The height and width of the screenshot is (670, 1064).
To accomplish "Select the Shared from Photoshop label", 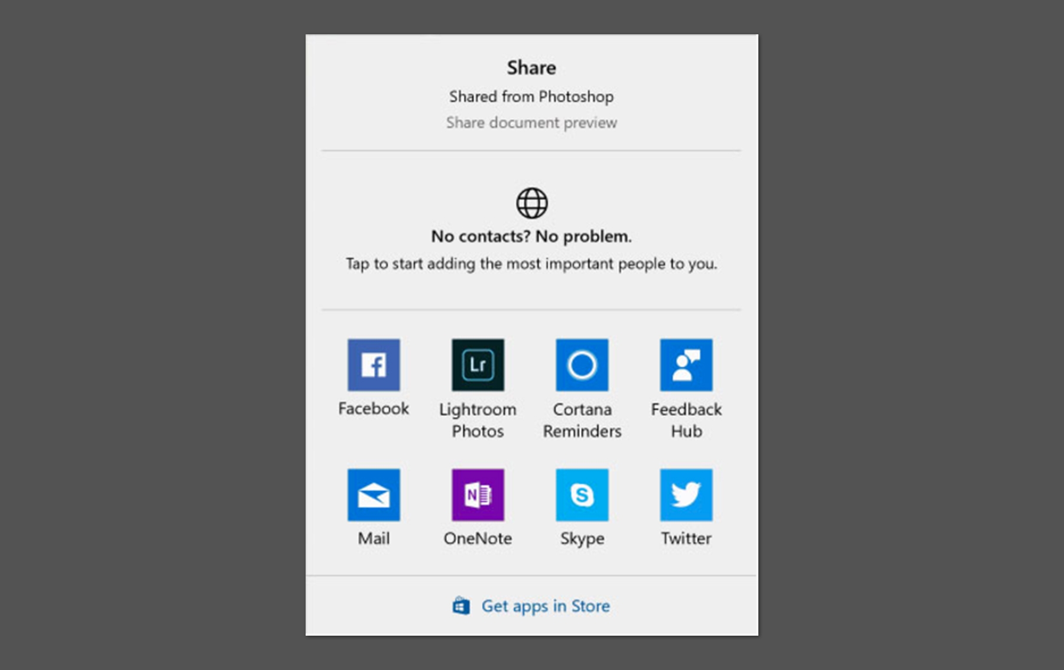I will tap(531, 96).
